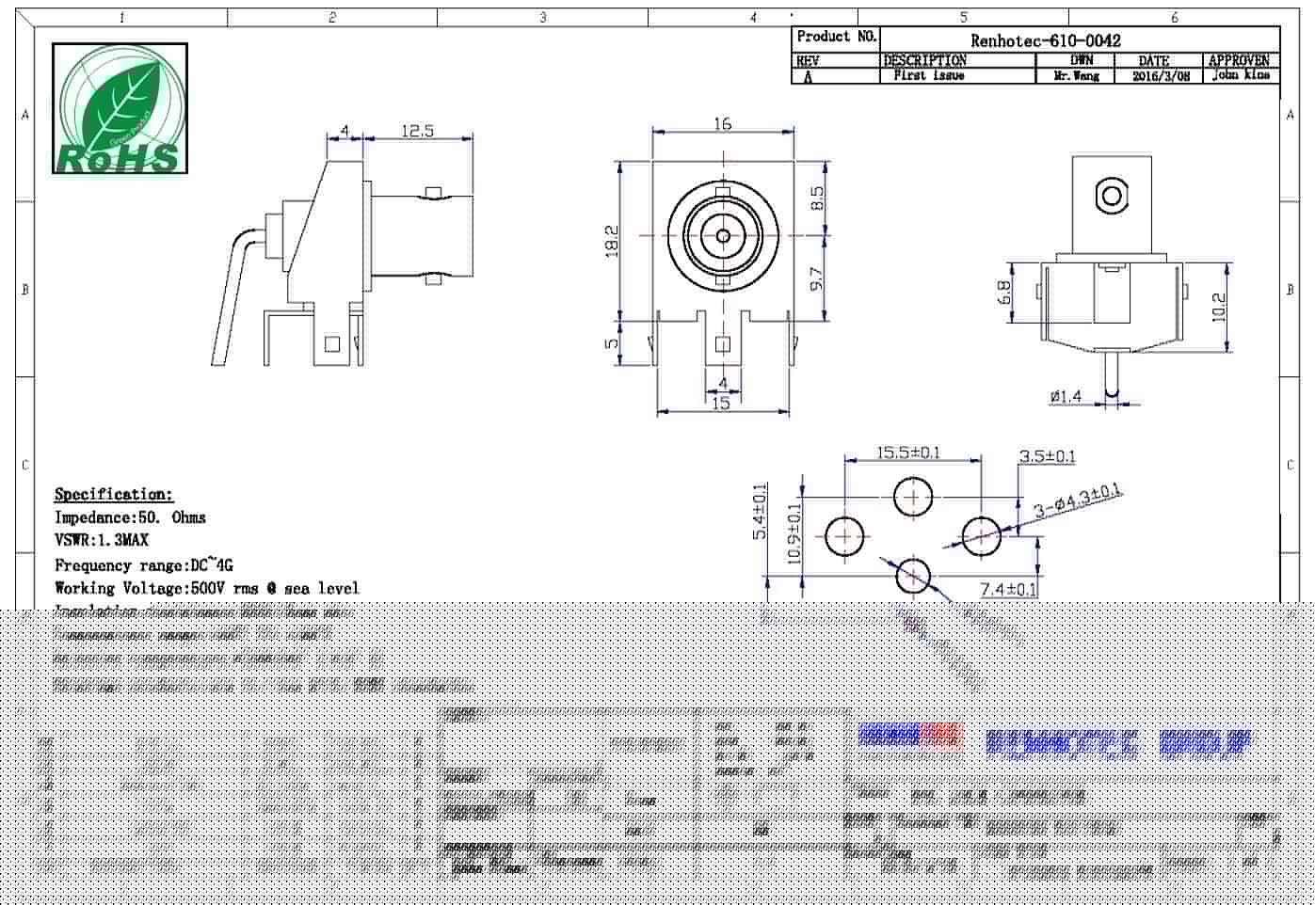Click the bent pin on the side view
This screenshot has height=905, width=1315.
tap(229, 301)
